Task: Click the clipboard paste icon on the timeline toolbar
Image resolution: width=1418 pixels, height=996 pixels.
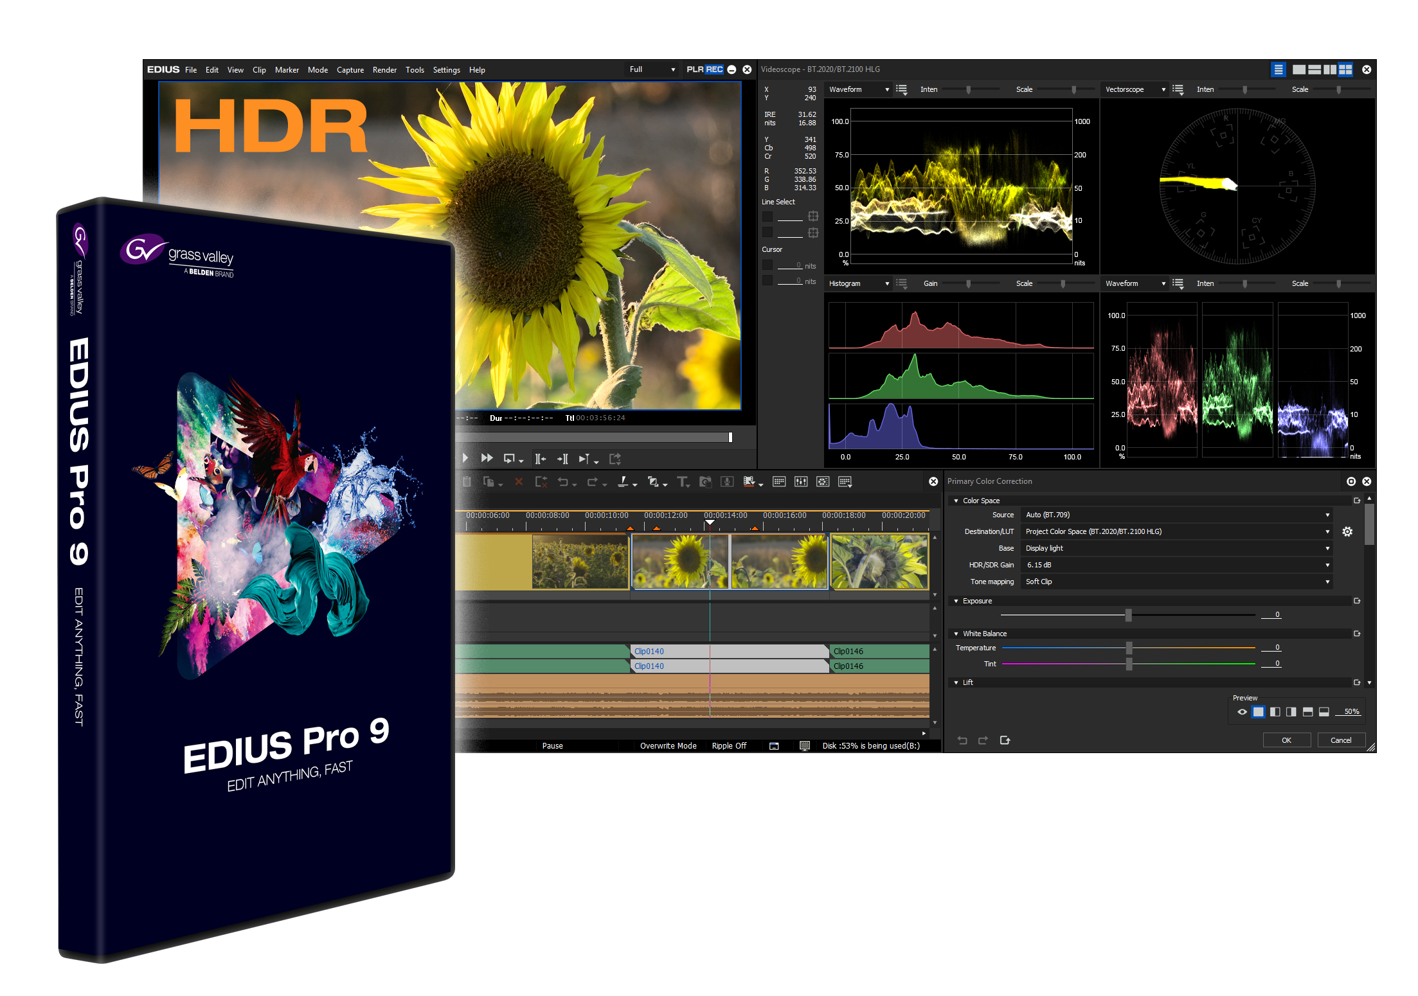Action: coord(466,482)
